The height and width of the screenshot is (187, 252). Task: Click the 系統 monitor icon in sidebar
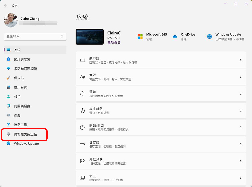(8, 50)
